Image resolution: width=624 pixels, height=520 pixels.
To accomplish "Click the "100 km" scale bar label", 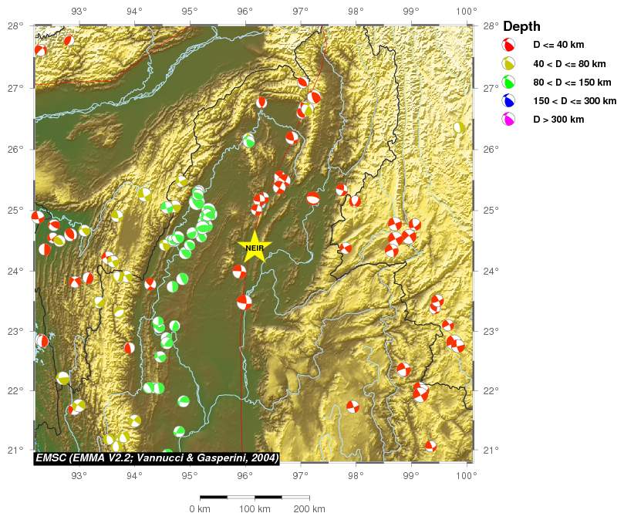I will (x=255, y=509).
